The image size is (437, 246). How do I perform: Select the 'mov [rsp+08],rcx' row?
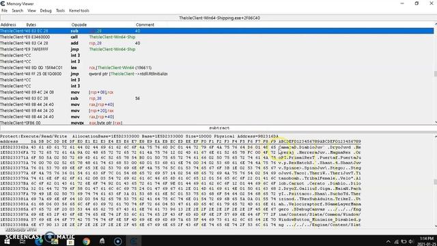[217, 92]
